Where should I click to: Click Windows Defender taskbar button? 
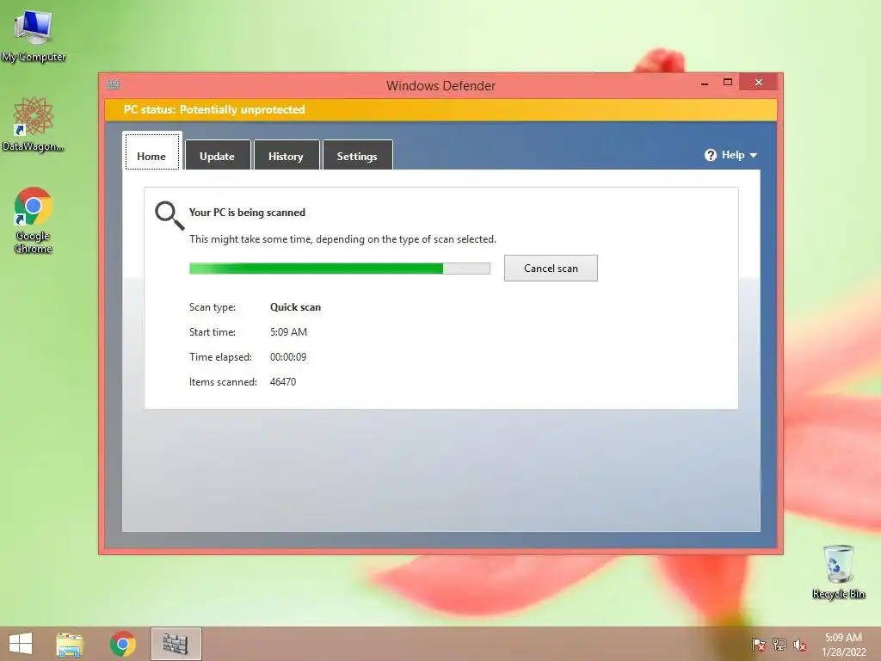pos(176,644)
